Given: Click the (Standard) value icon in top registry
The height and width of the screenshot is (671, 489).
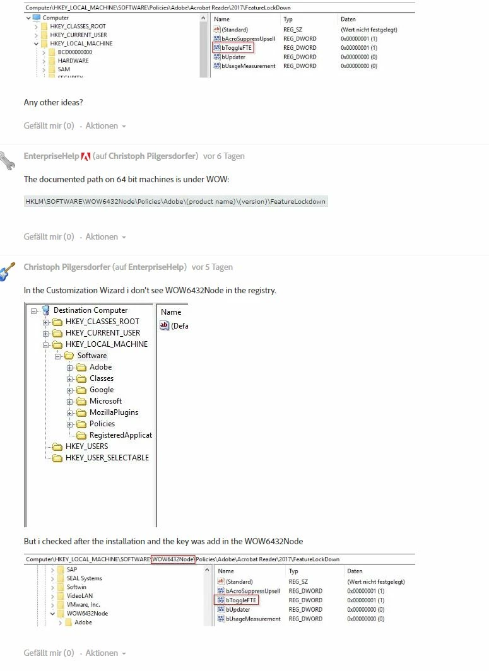Looking at the screenshot, I should click(x=217, y=30).
